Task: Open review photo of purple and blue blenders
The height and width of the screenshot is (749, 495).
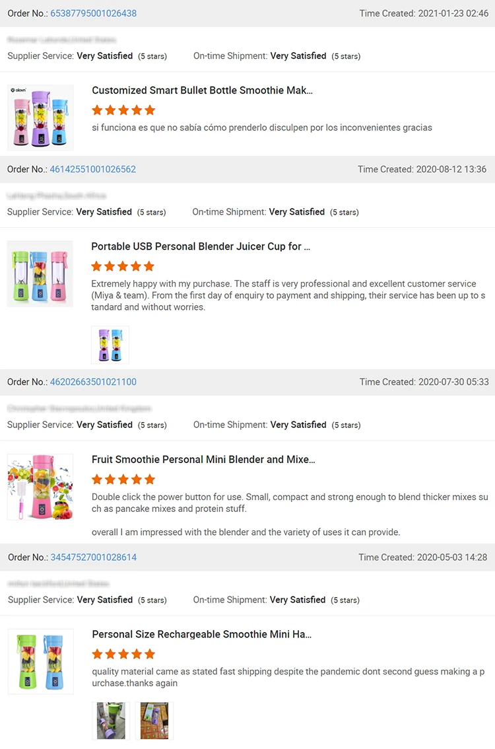Action: pos(110,345)
